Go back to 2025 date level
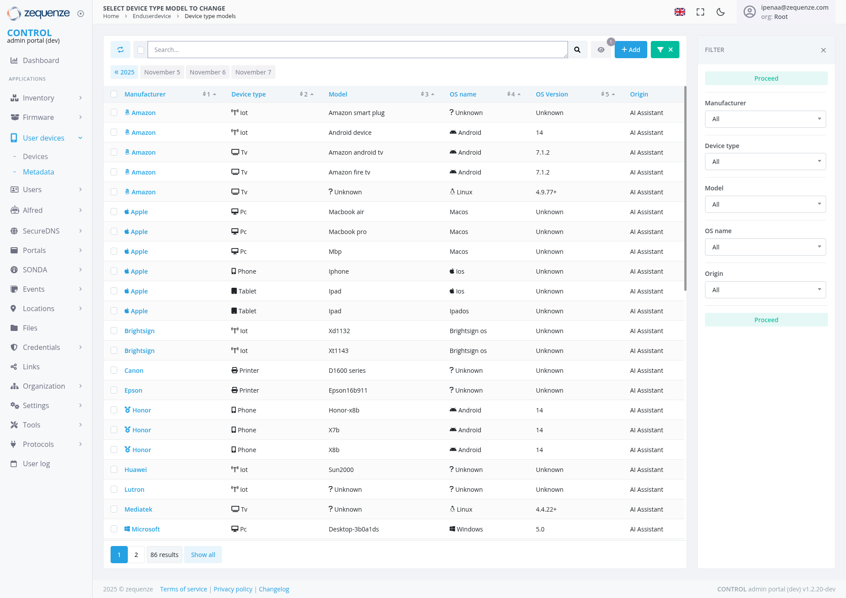 pos(124,72)
